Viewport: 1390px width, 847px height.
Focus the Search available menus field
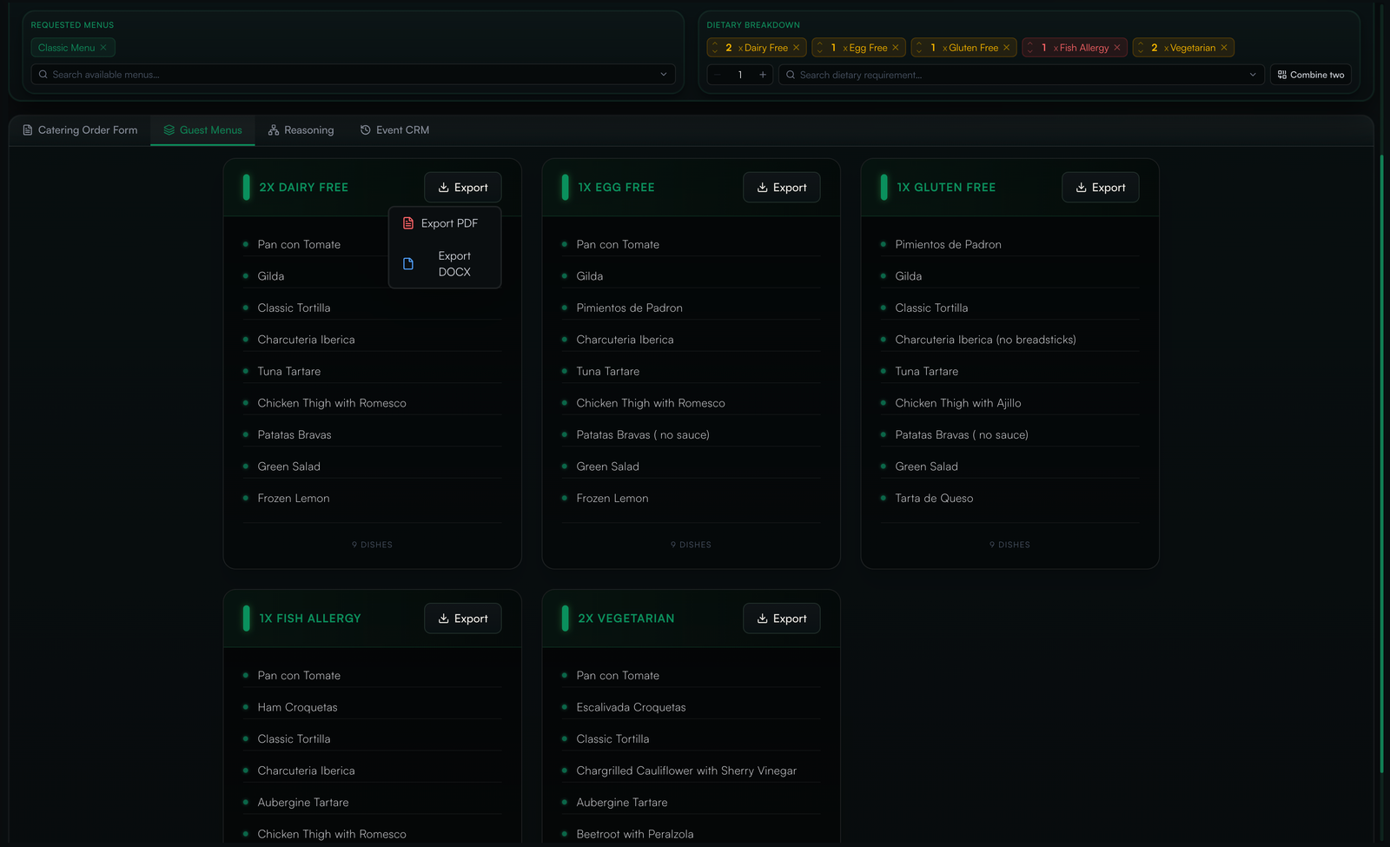click(x=353, y=75)
